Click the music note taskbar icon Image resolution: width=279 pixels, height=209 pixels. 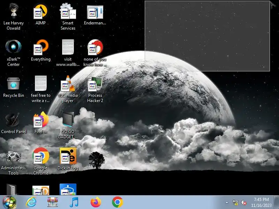(x=74, y=202)
